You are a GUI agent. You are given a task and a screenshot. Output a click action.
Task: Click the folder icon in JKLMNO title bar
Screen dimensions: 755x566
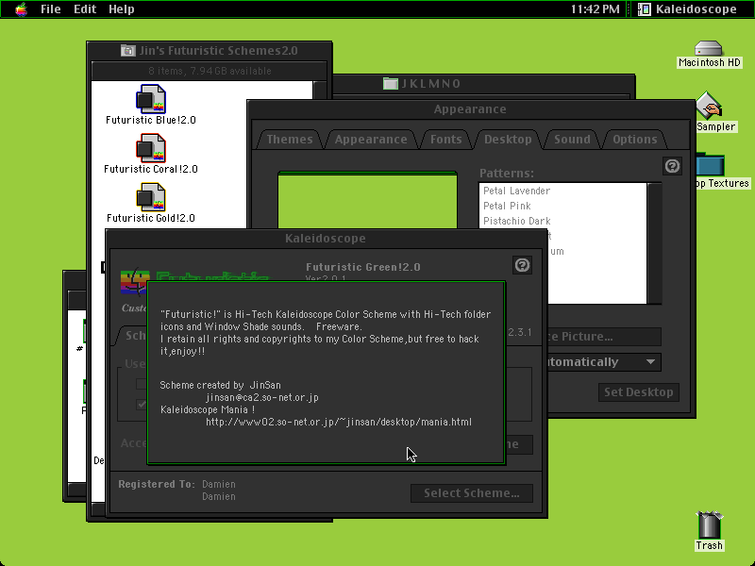click(390, 83)
